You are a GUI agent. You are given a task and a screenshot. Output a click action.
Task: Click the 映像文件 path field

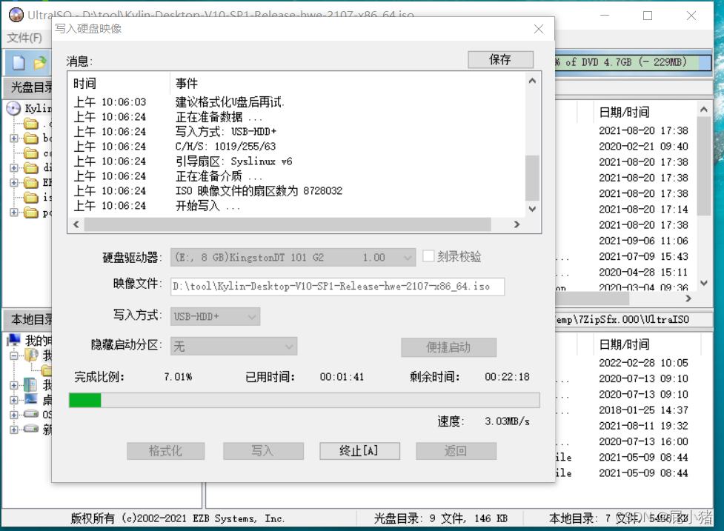[337, 287]
